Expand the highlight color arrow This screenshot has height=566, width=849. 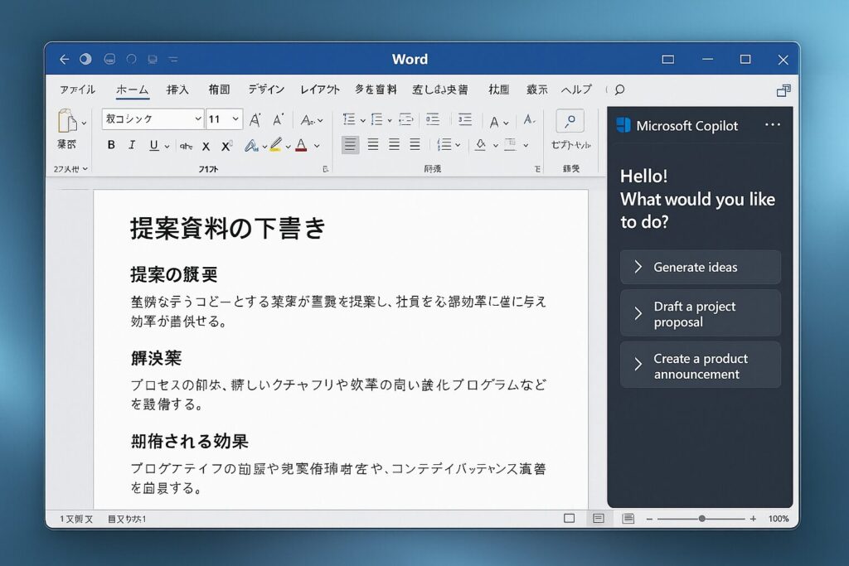coord(288,146)
